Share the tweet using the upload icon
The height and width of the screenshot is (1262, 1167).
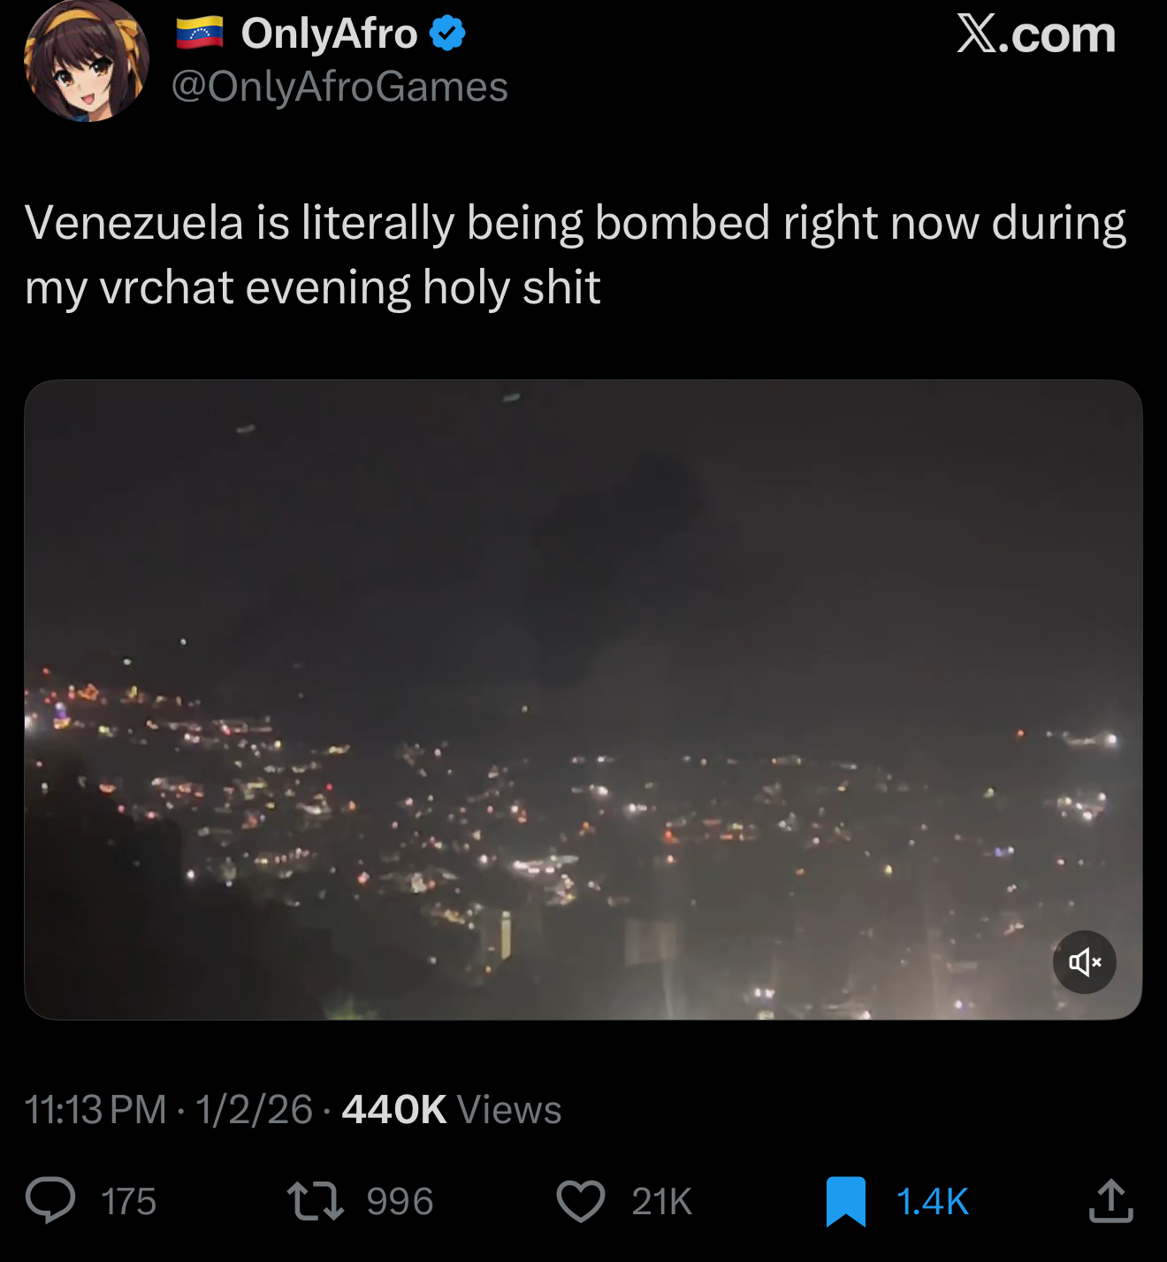pyautogui.click(x=1111, y=1200)
